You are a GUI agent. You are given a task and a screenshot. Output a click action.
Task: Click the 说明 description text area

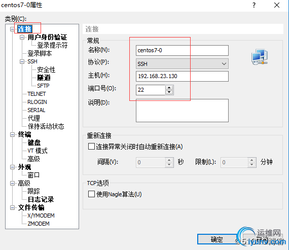[182, 111]
